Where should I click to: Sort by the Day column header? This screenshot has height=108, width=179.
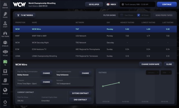(108, 22)
